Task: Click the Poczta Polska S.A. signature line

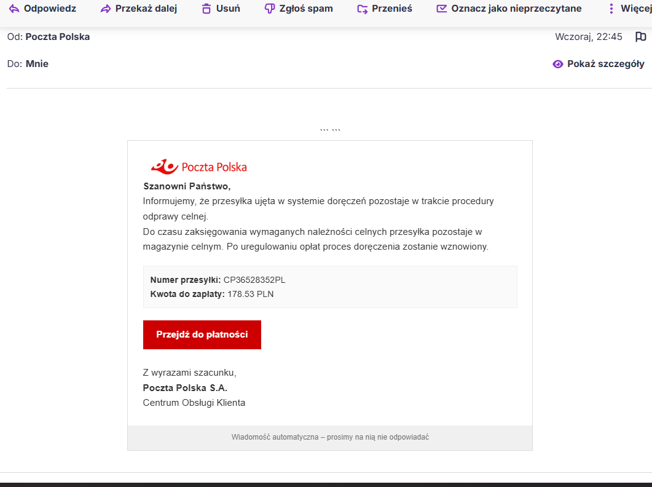Action: coord(185,388)
